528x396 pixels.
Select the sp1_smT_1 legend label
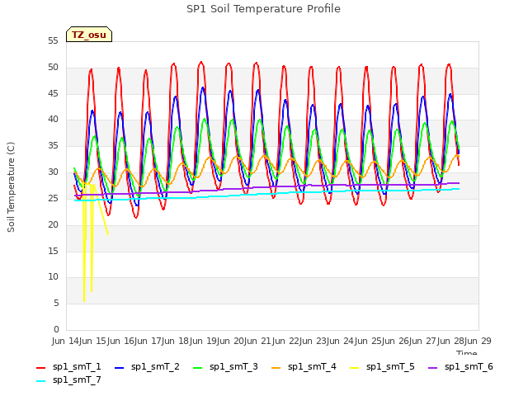coord(77,367)
